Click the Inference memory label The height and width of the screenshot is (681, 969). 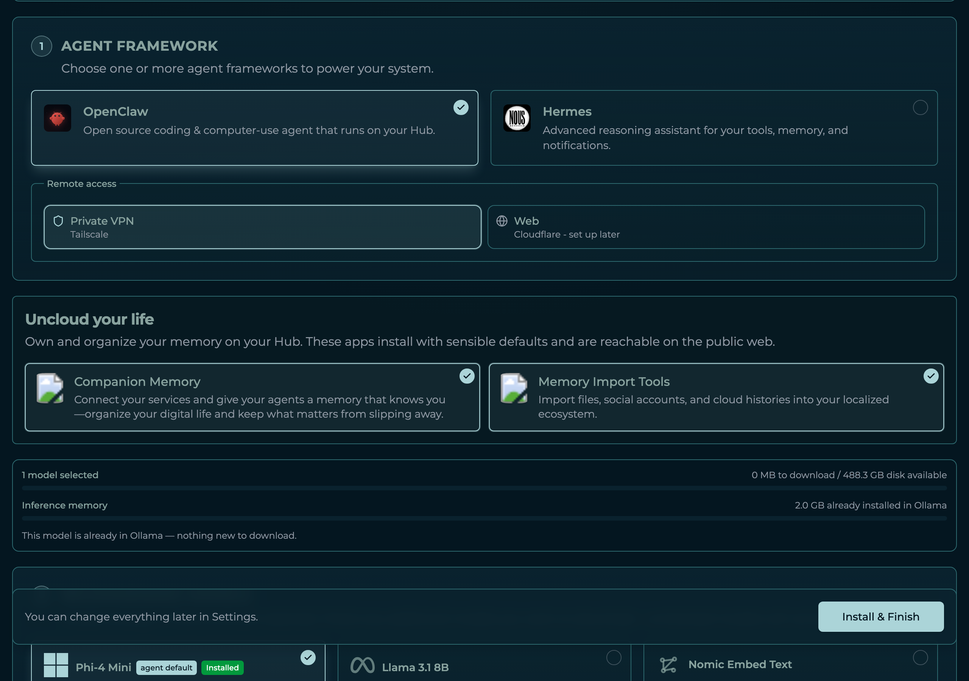pyautogui.click(x=65, y=505)
